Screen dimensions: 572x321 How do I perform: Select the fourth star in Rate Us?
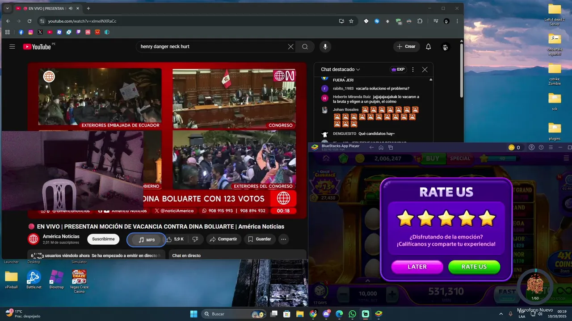tap(467, 218)
